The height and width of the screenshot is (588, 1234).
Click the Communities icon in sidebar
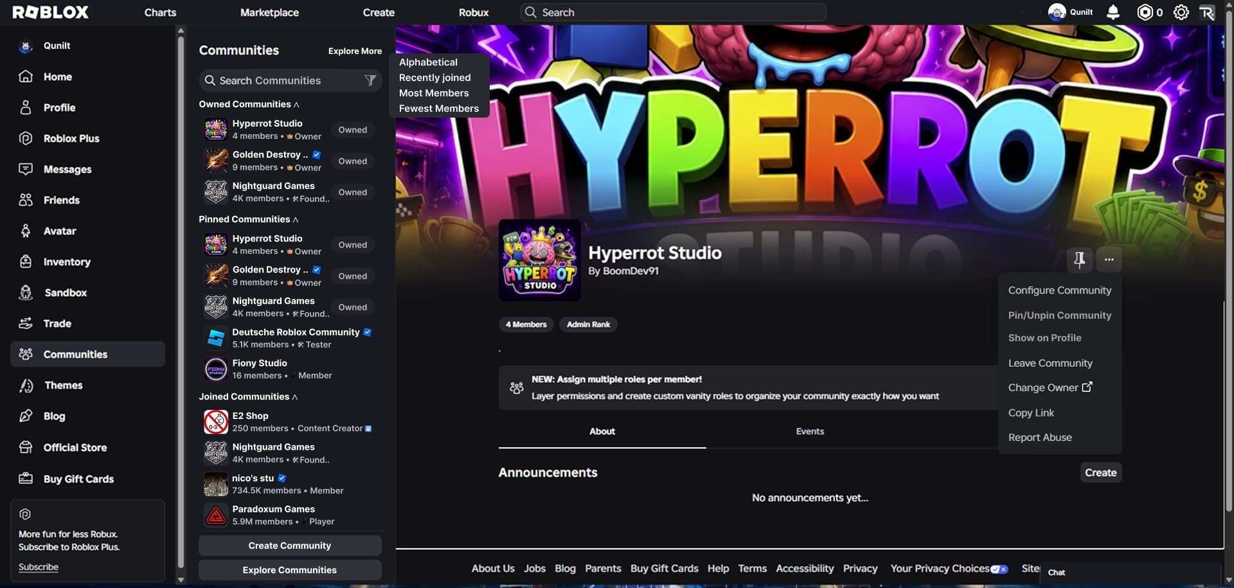pyautogui.click(x=26, y=354)
